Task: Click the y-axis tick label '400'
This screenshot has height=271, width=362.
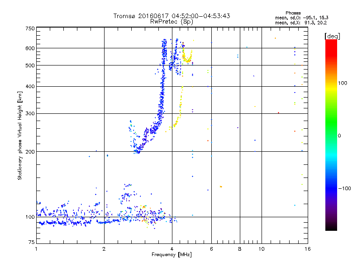Action: (30, 86)
